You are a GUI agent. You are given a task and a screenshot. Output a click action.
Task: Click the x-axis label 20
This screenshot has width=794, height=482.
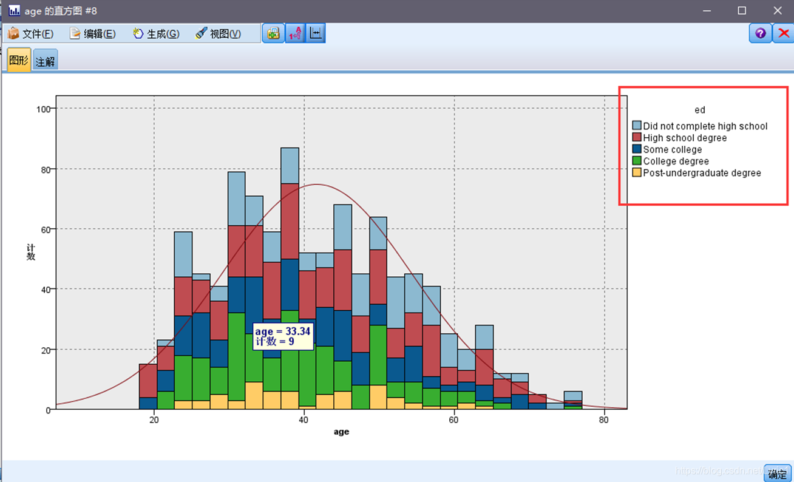154,419
